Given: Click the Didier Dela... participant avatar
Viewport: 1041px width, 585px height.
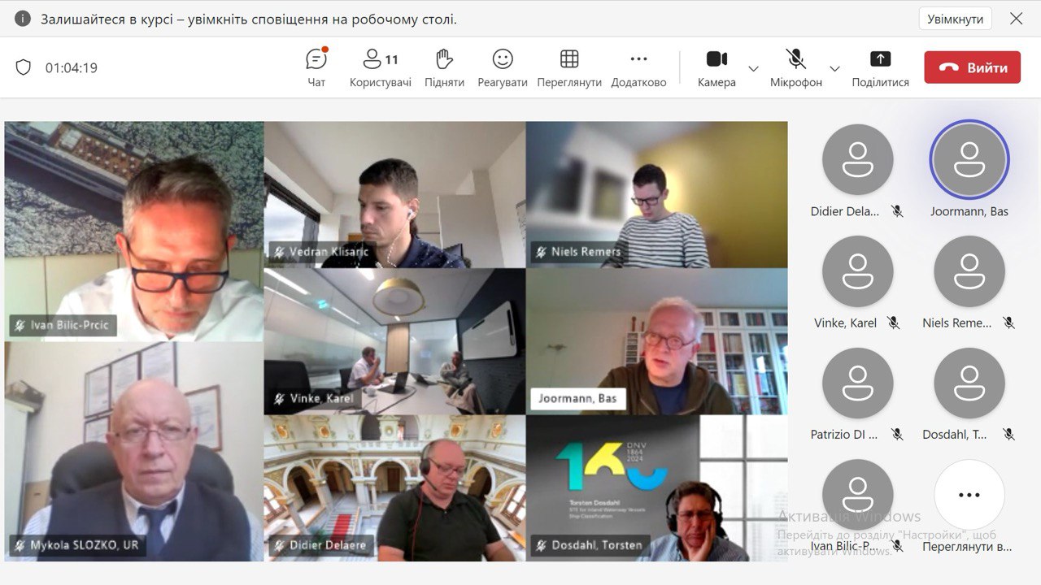Looking at the screenshot, I should [x=857, y=160].
